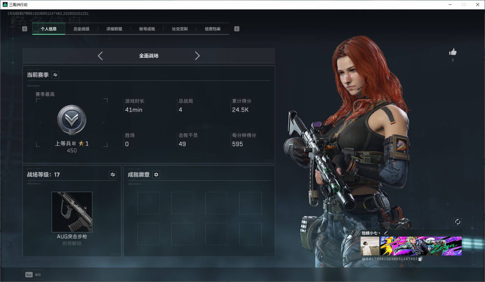This screenshot has height=282, width=485.
Task: Click the 上等兵 III rank badge
Action: pyautogui.click(x=72, y=120)
